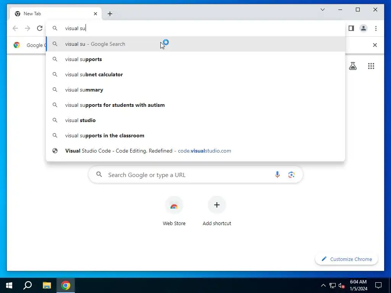The height and width of the screenshot is (293, 391).
Task: Click the address bar with 'visual su'
Action: [x=195, y=28]
